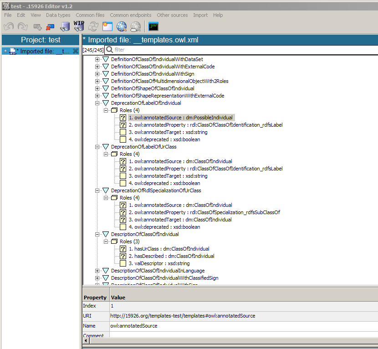Click the undo arrow in the toolbar
This screenshot has height=349, width=378.
pos(9,26)
